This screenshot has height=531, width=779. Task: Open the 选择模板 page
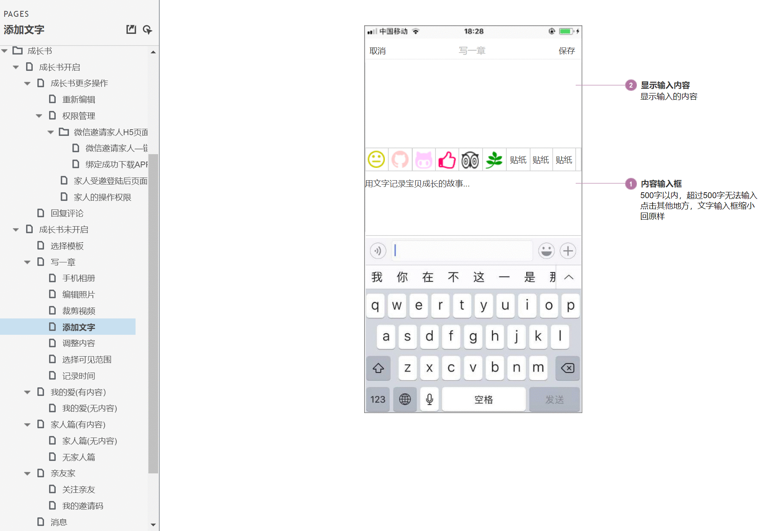(67, 246)
